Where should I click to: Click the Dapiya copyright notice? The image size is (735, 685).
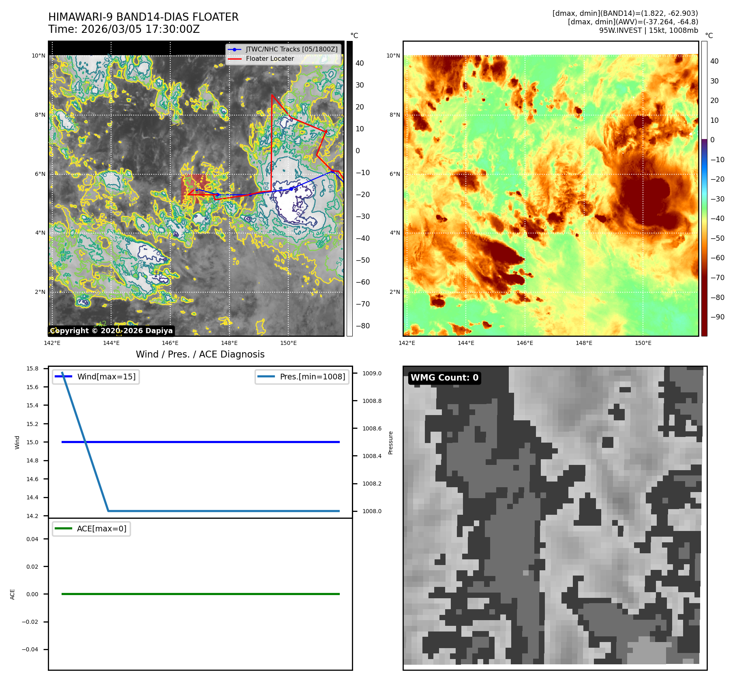coord(111,331)
